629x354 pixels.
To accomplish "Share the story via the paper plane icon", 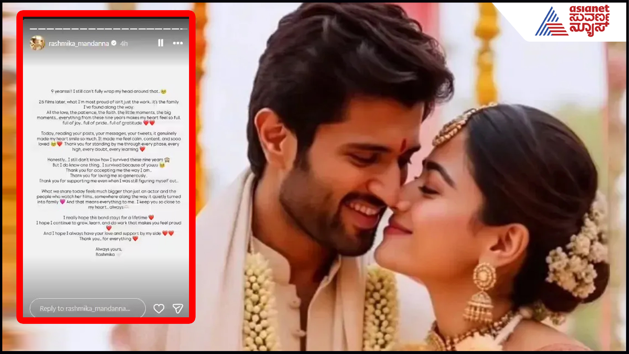I will coord(178,308).
